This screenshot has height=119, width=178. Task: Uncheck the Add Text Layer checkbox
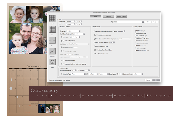tap(135, 31)
